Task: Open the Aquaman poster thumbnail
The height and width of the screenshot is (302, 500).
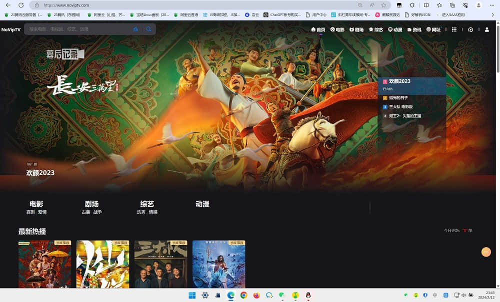Action: pos(219,264)
